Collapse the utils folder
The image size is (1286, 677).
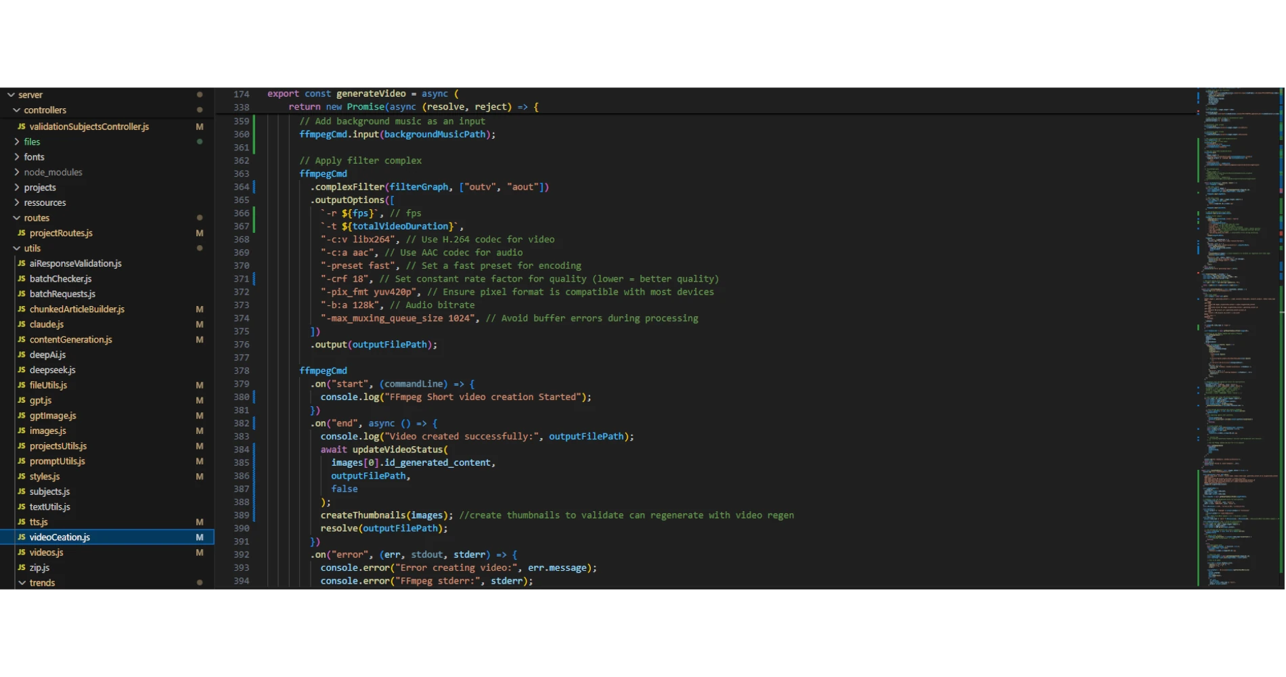click(16, 248)
